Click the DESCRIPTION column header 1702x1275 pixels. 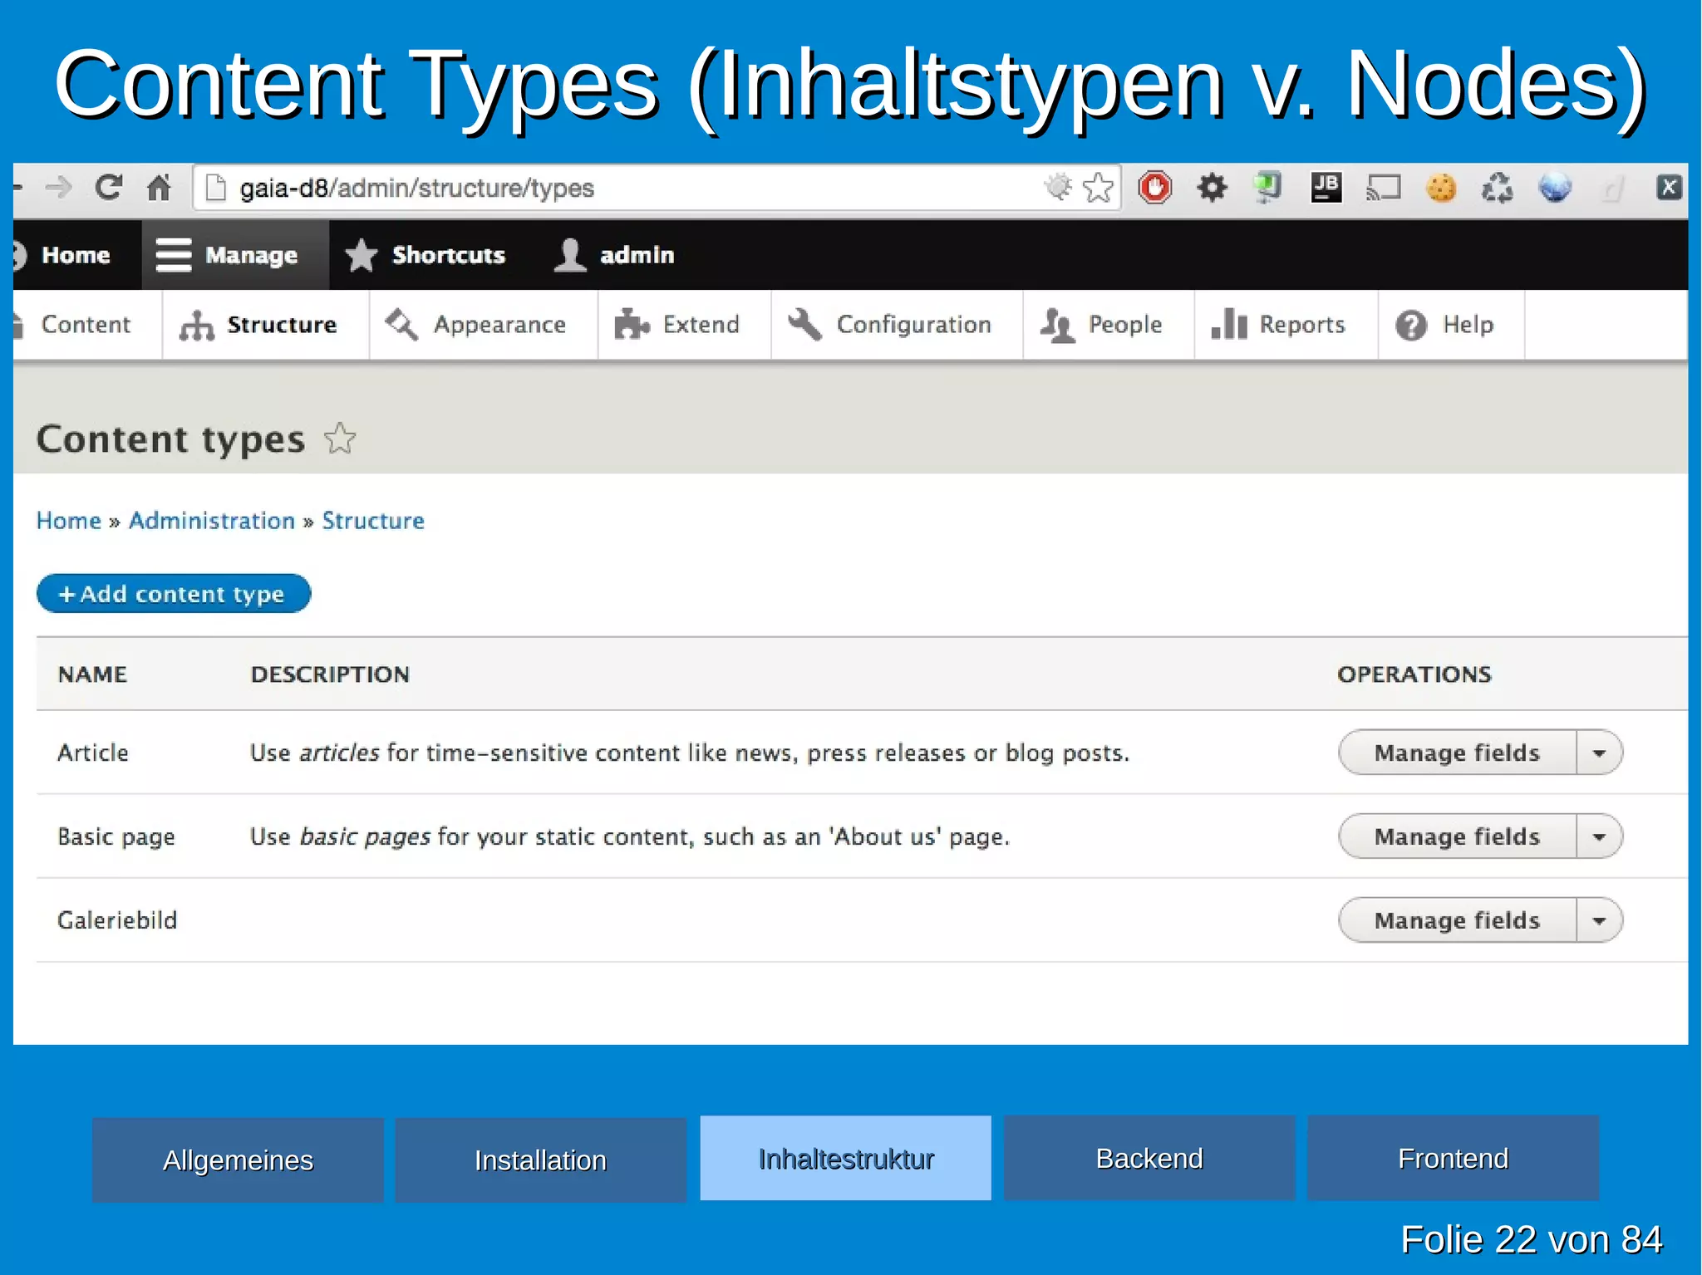pos(330,674)
